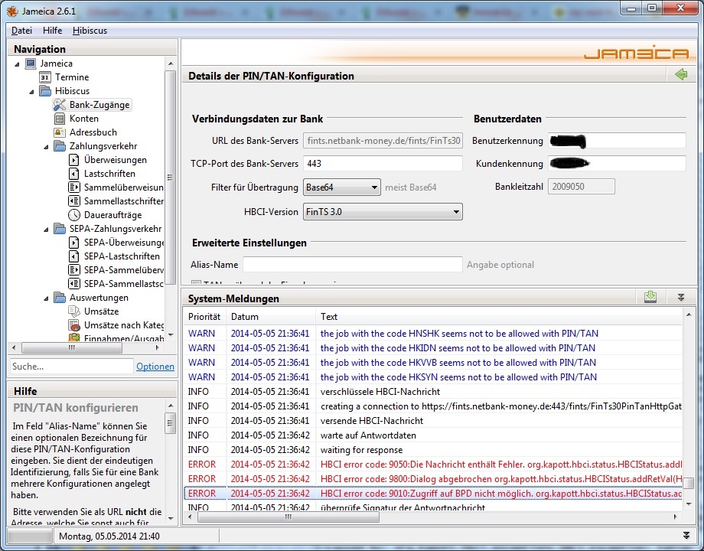Click the Optionen link next to search

click(155, 367)
